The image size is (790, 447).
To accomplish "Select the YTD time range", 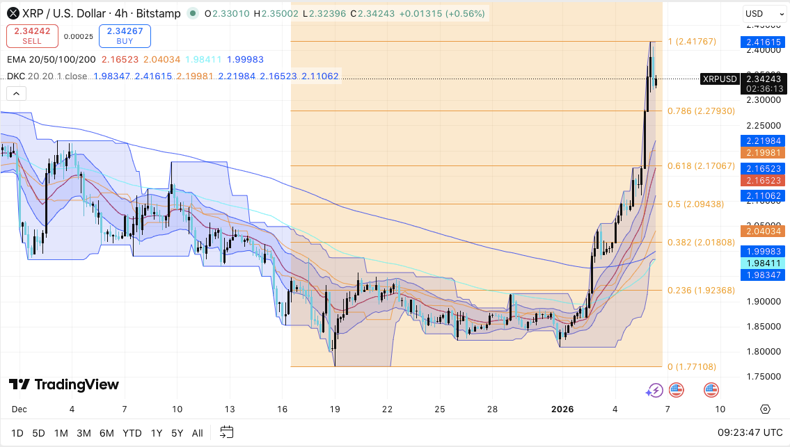I will [x=132, y=433].
